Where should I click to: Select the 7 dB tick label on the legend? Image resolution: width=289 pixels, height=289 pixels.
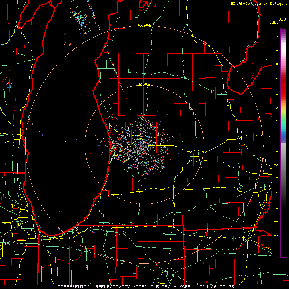pyautogui.click(x=277, y=36)
